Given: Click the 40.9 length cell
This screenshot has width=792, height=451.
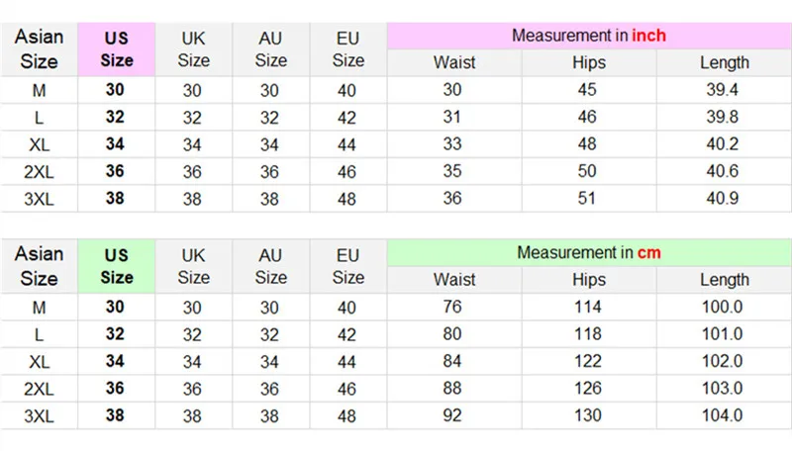Looking at the screenshot, I should (725, 198).
